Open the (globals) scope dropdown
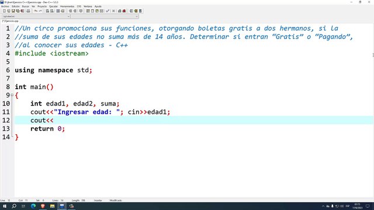 [36, 16]
